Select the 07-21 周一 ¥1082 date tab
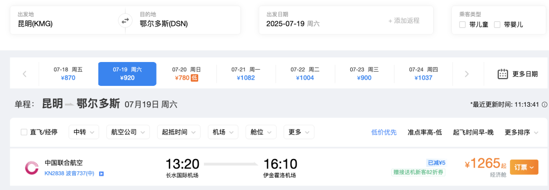Screen dimensions: 549x190 pyautogui.click(x=246, y=74)
